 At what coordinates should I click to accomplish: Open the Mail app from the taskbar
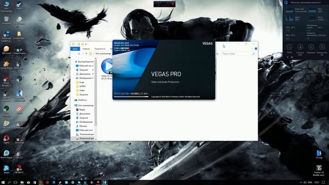tap(28, 182)
